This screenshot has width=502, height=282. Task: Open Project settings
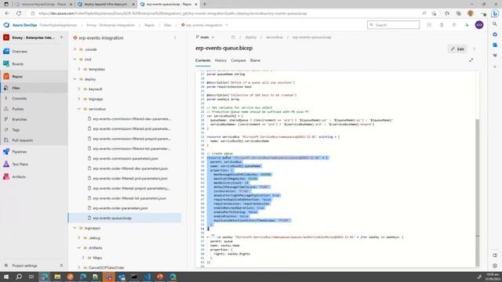[x=24, y=266]
